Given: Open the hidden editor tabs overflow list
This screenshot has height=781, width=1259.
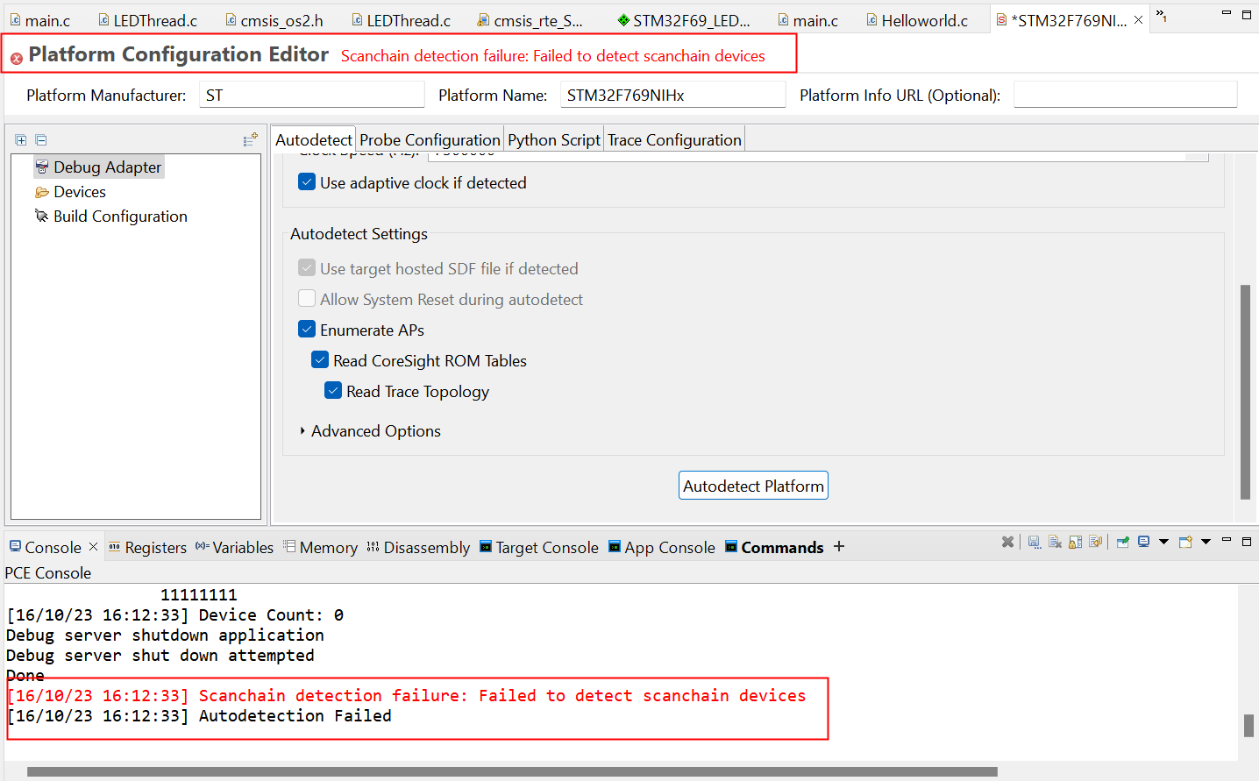Looking at the screenshot, I should click(1161, 15).
